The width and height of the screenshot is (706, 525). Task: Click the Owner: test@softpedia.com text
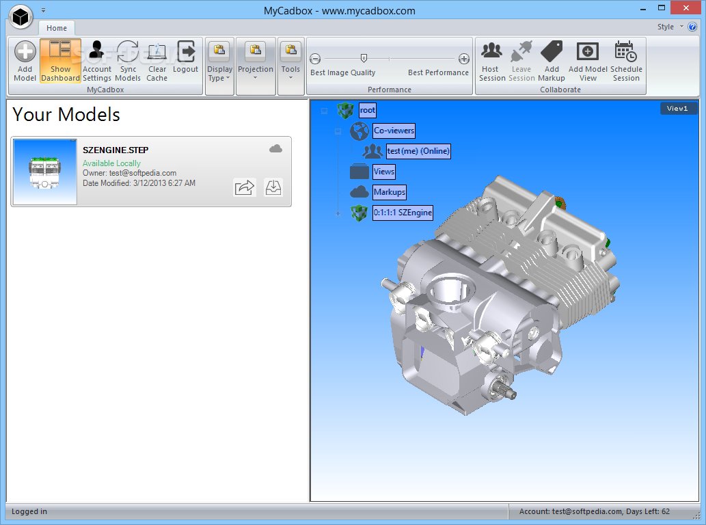(129, 173)
